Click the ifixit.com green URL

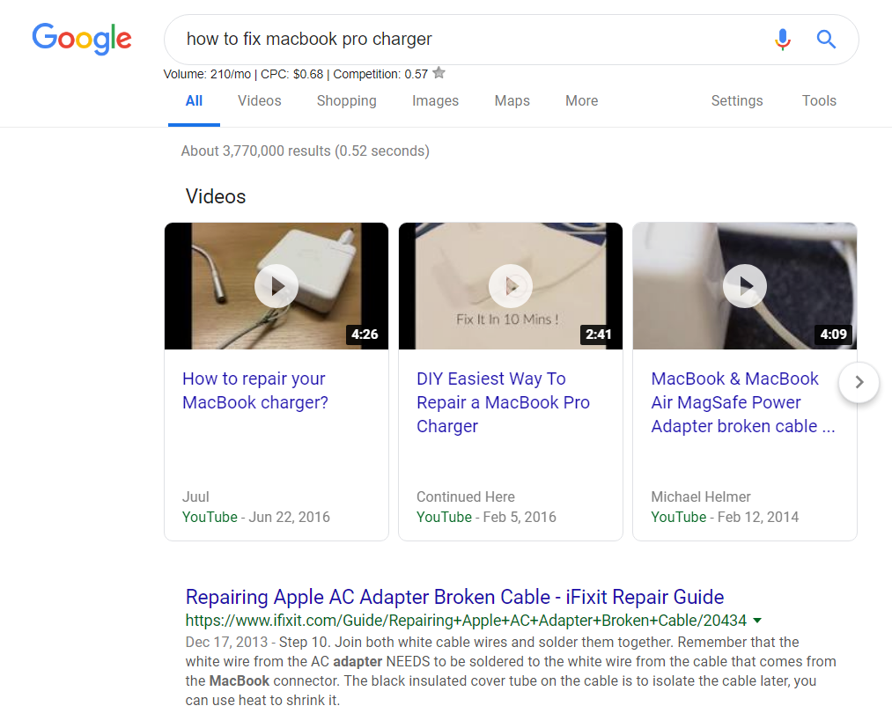tap(466, 621)
